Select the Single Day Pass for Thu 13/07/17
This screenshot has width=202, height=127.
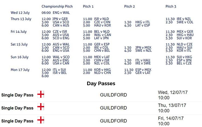[17, 108]
